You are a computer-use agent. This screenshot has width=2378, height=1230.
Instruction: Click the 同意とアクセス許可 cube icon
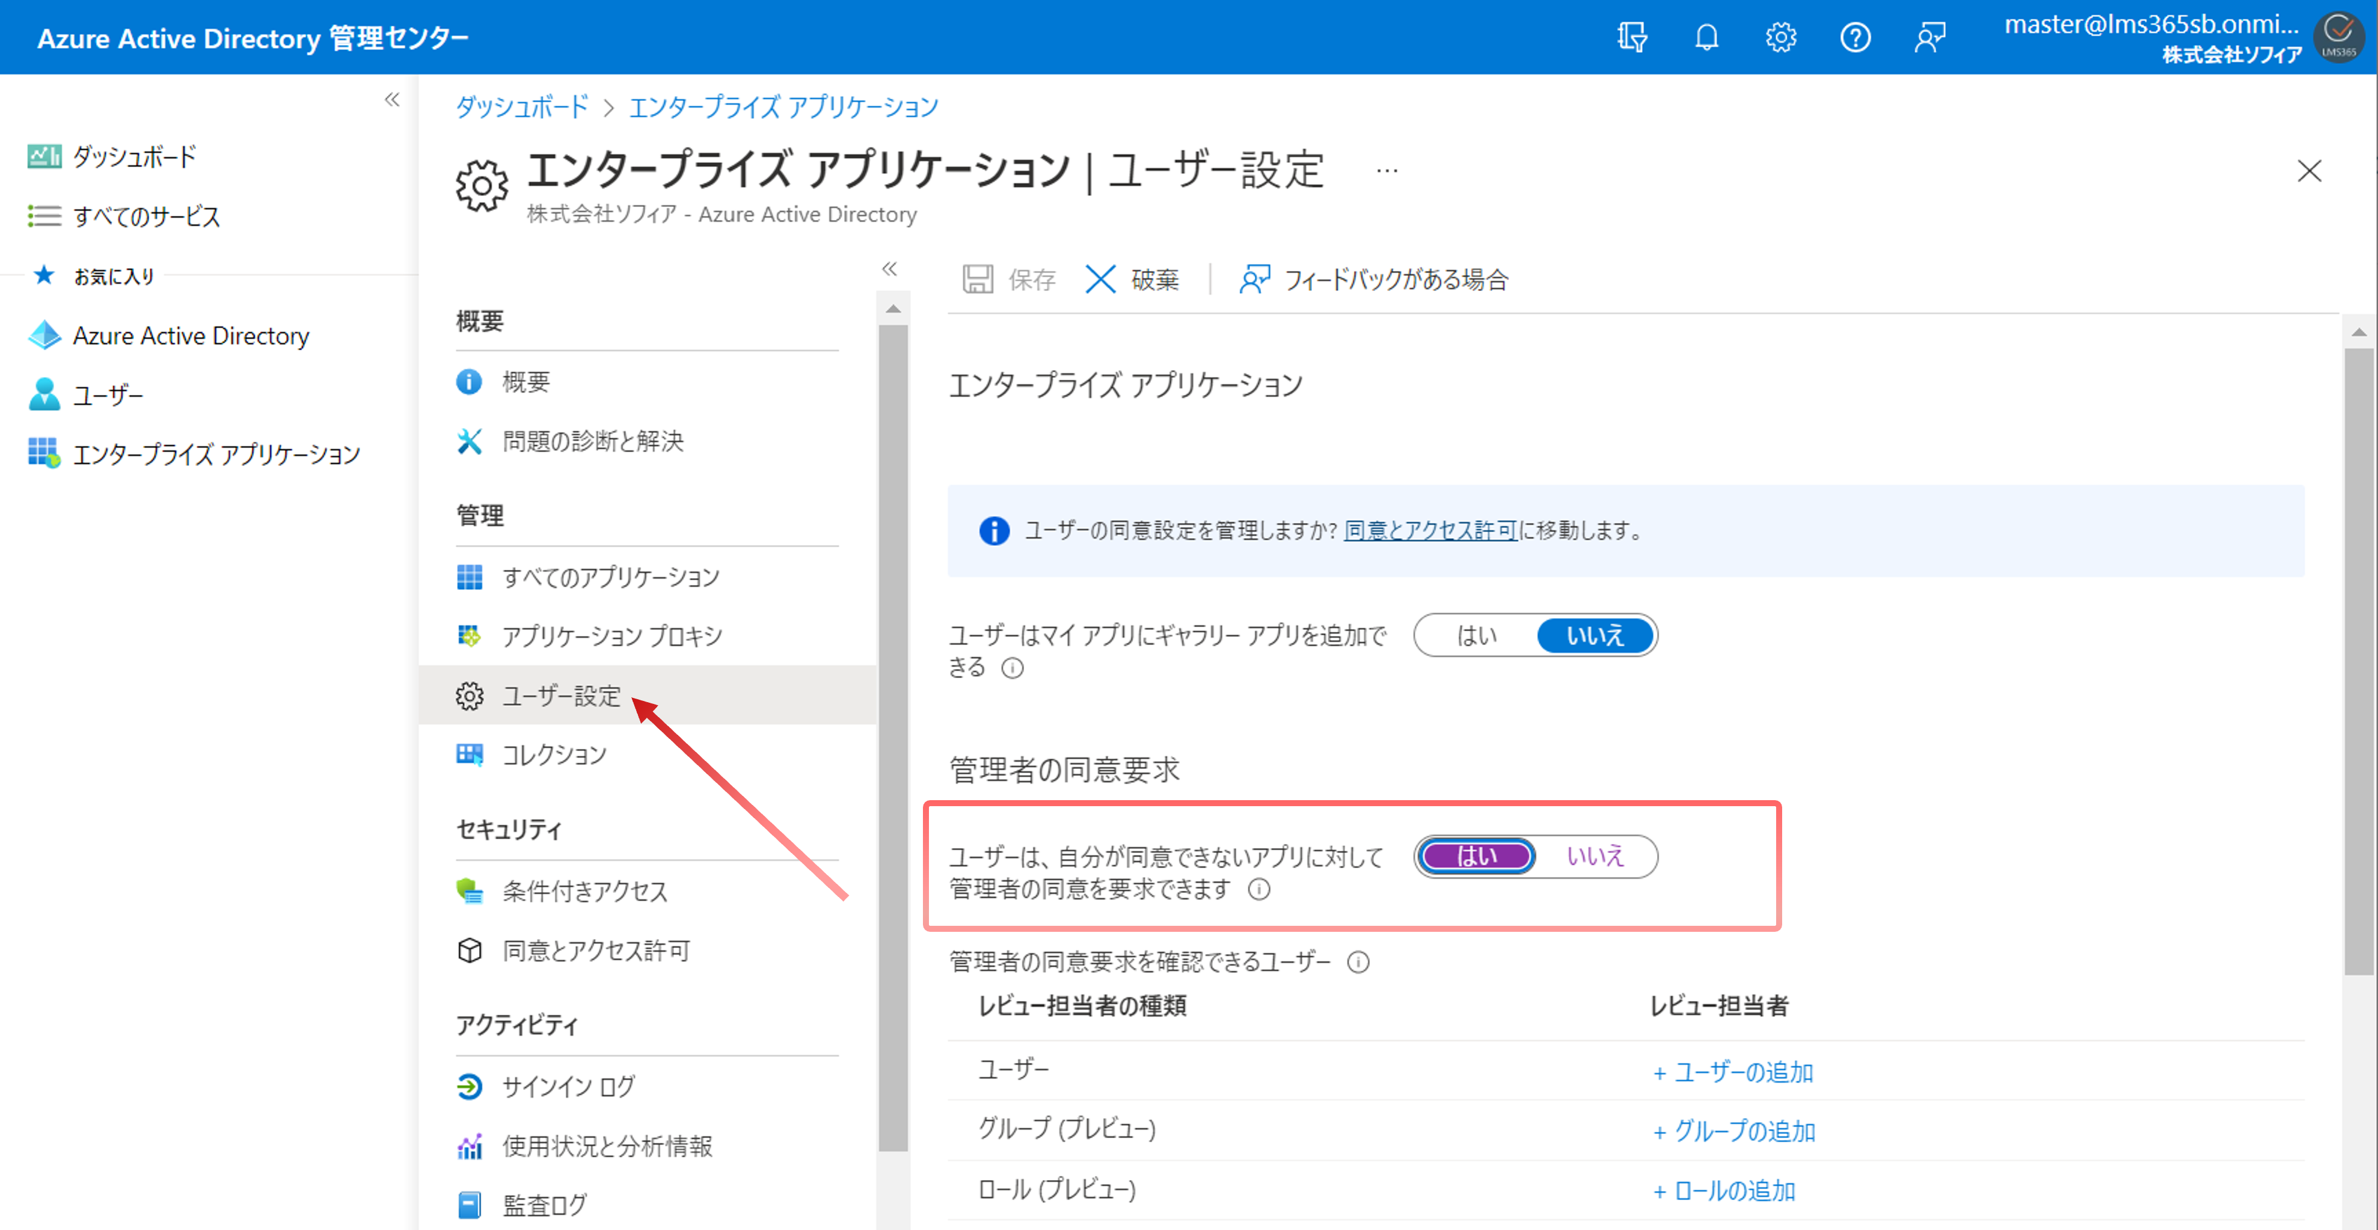tap(469, 950)
